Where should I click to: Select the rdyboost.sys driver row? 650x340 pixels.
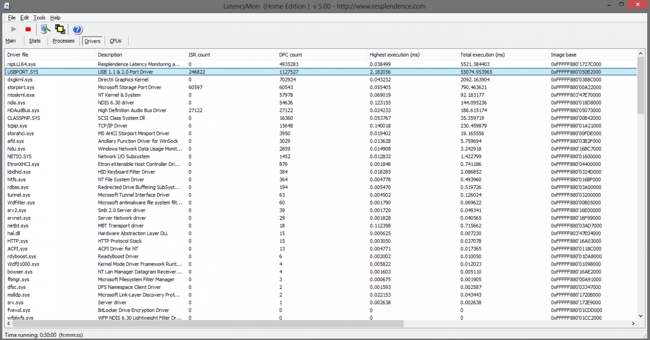pyautogui.click(x=321, y=257)
